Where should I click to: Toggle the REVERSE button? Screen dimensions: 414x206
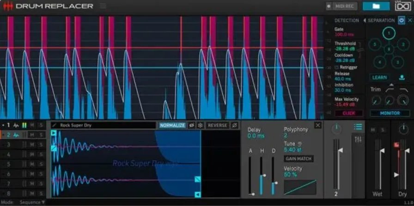217,125
